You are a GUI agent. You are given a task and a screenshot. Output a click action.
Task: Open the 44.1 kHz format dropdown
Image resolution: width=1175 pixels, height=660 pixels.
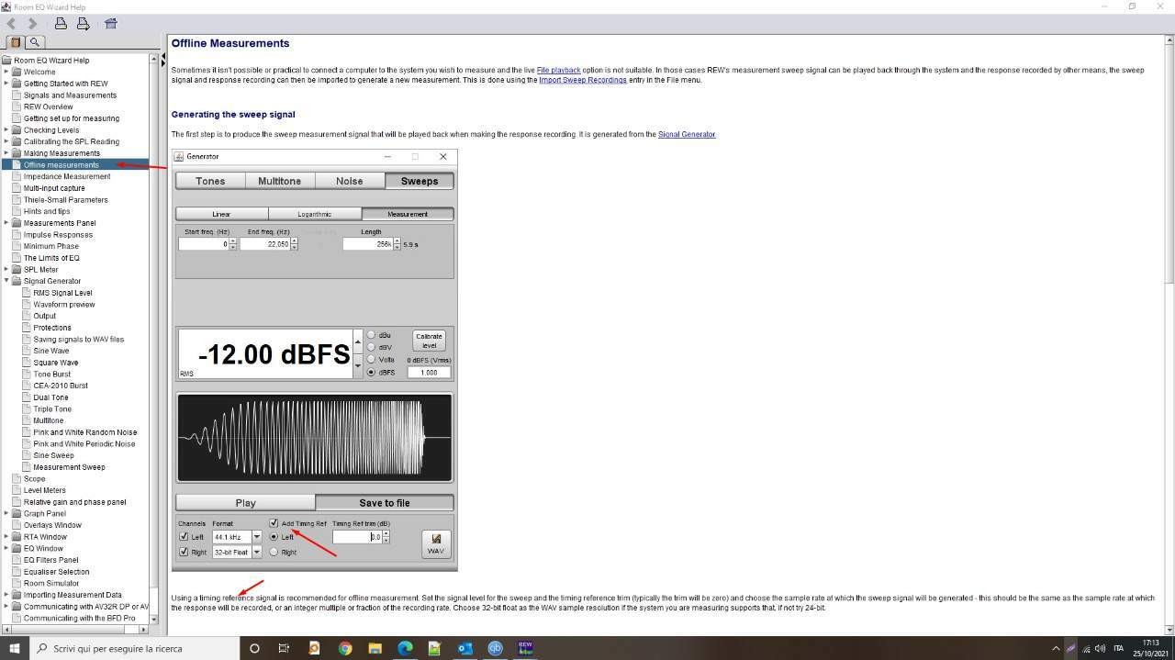[256, 537]
